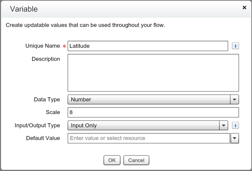Click the Default Value label

click(43, 138)
